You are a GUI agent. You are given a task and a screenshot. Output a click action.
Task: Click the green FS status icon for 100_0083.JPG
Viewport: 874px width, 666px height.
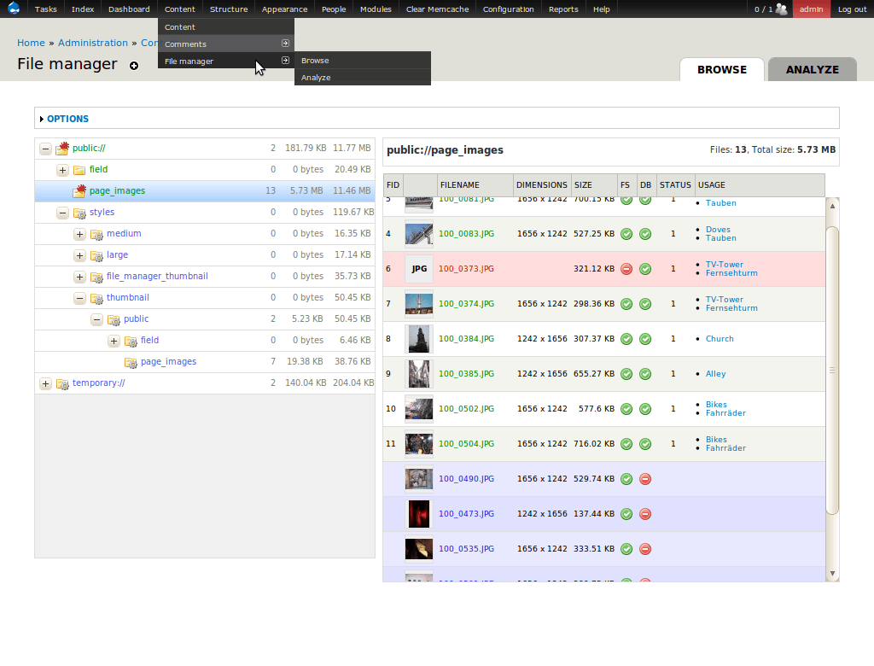[626, 233]
